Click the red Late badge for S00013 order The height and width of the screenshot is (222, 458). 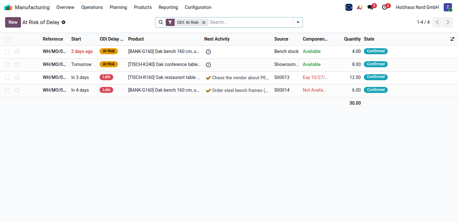click(x=107, y=77)
